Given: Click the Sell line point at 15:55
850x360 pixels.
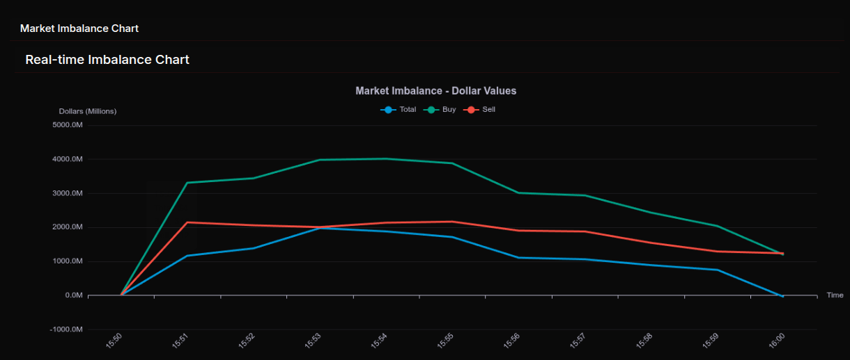Looking at the screenshot, I should [x=452, y=222].
